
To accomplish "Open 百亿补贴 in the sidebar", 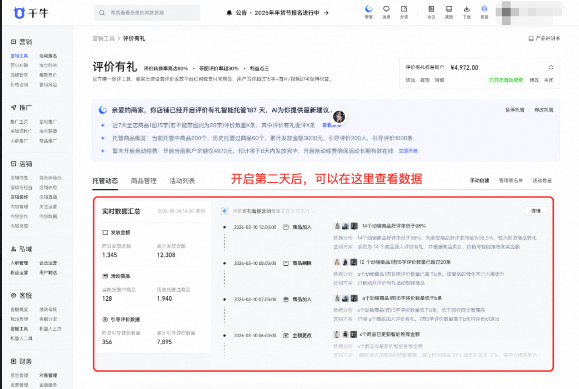I will [19, 66].
